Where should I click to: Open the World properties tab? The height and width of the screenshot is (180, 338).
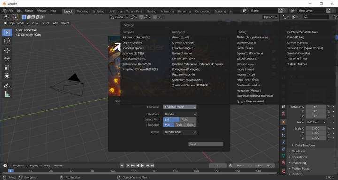coord(284,113)
